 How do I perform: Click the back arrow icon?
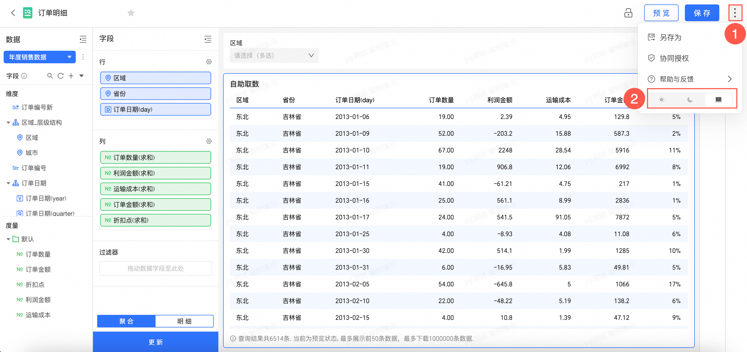tap(13, 13)
